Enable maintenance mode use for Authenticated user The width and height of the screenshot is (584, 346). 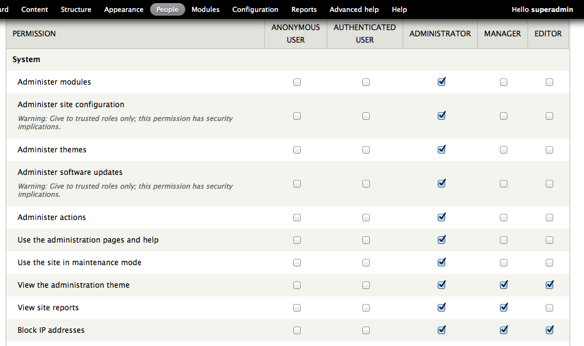pos(366,263)
